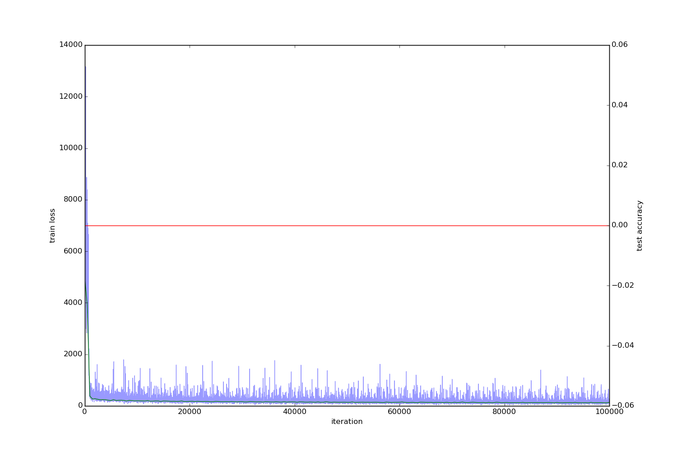
Task: Click the 'iteration' x-axis label
Action: pyautogui.click(x=347, y=422)
